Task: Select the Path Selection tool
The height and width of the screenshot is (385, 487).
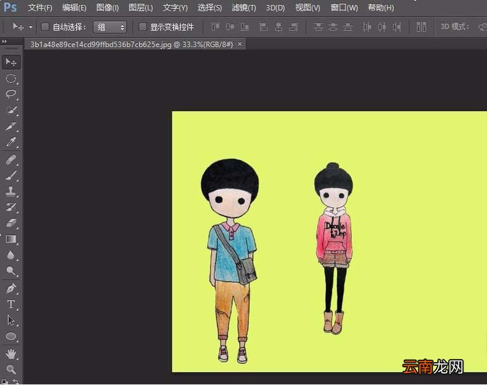Action: point(11,320)
